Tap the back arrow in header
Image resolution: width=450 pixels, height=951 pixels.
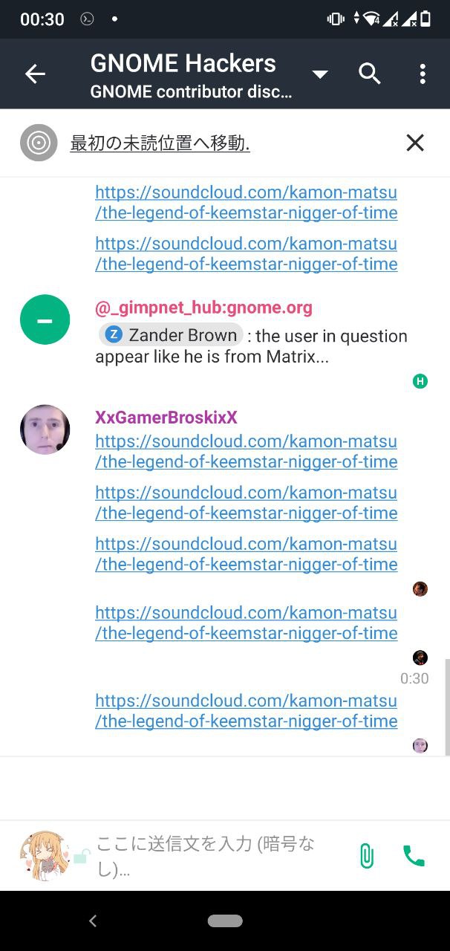(x=35, y=74)
